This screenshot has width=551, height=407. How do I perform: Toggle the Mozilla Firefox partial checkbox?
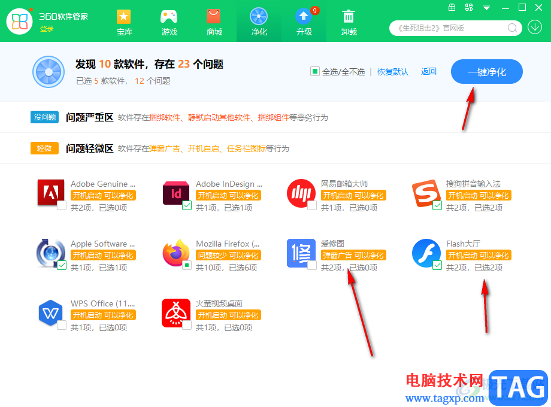187,265
